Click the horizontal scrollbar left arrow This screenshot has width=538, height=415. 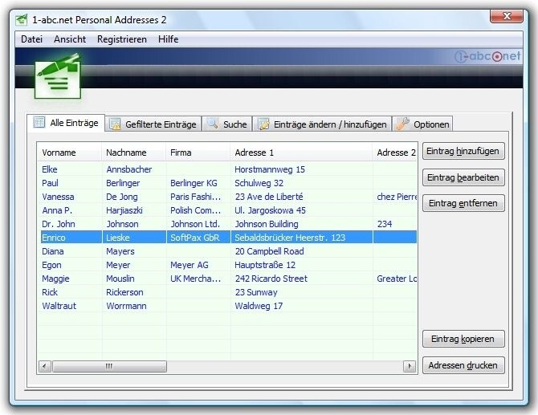point(45,367)
